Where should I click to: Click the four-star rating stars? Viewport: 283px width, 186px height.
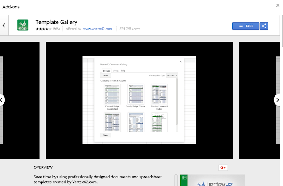tap(43, 29)
